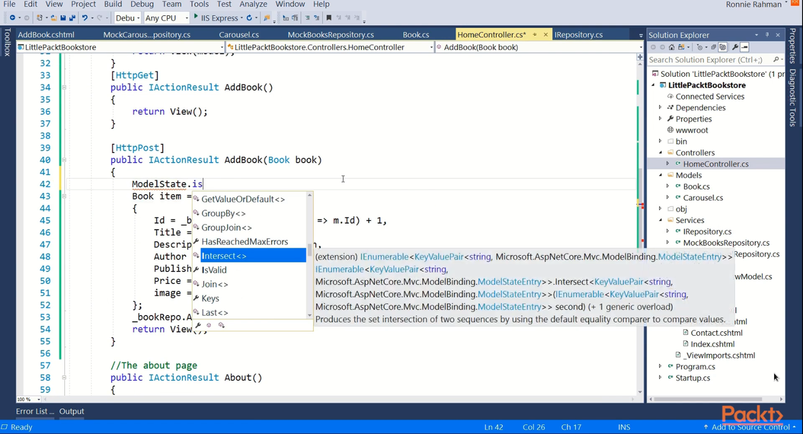Expand the Dependencies node in Solution Explorer
Screen dimensions: 803x434
[x=660, y=107]
